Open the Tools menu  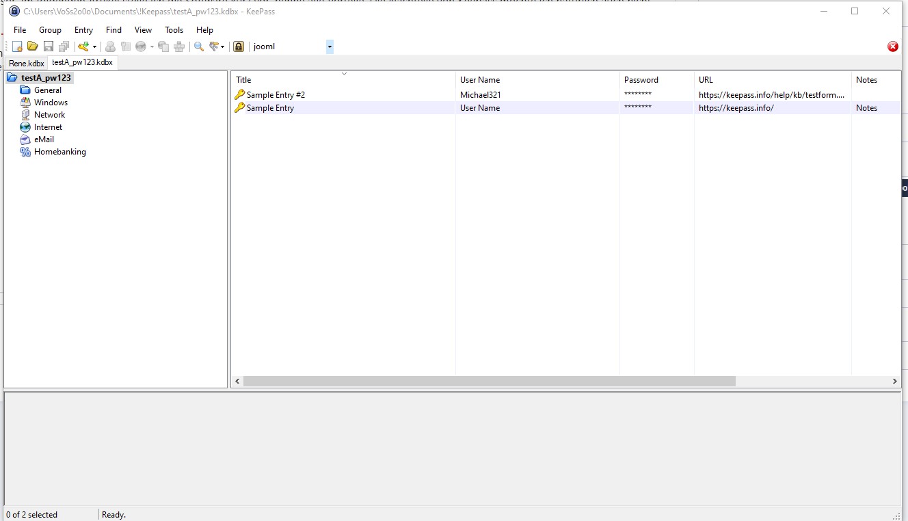tap(174, 30)
